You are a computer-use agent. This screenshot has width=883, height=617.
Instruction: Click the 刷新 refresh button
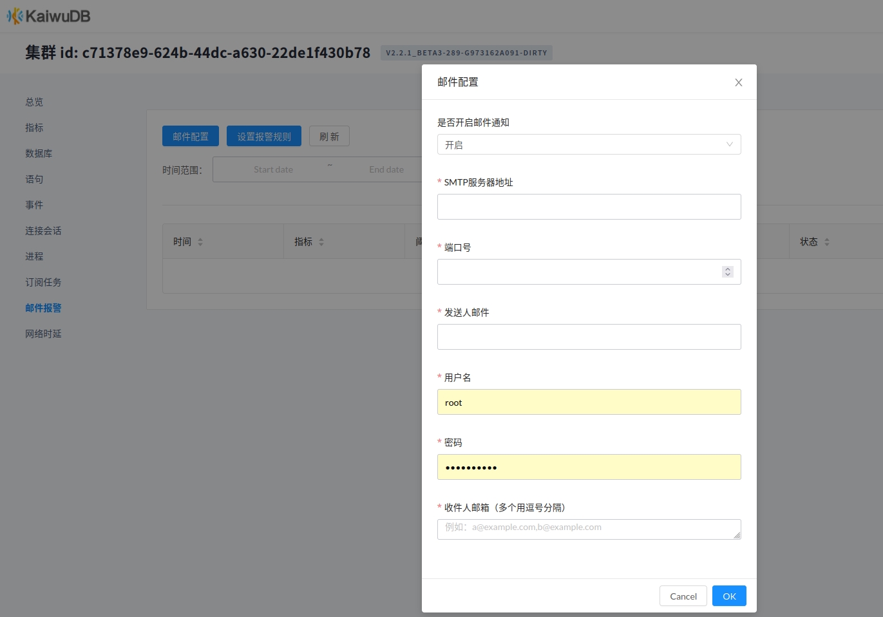point(329,136)
